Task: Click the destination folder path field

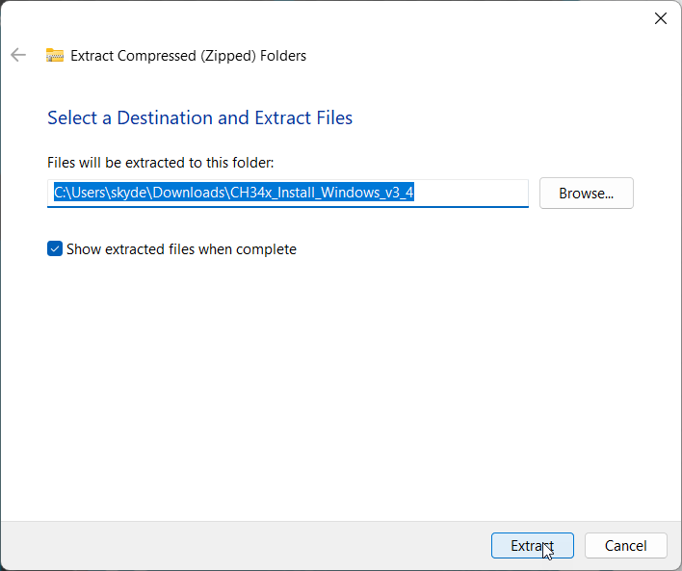Action: (x=288, y=194)
